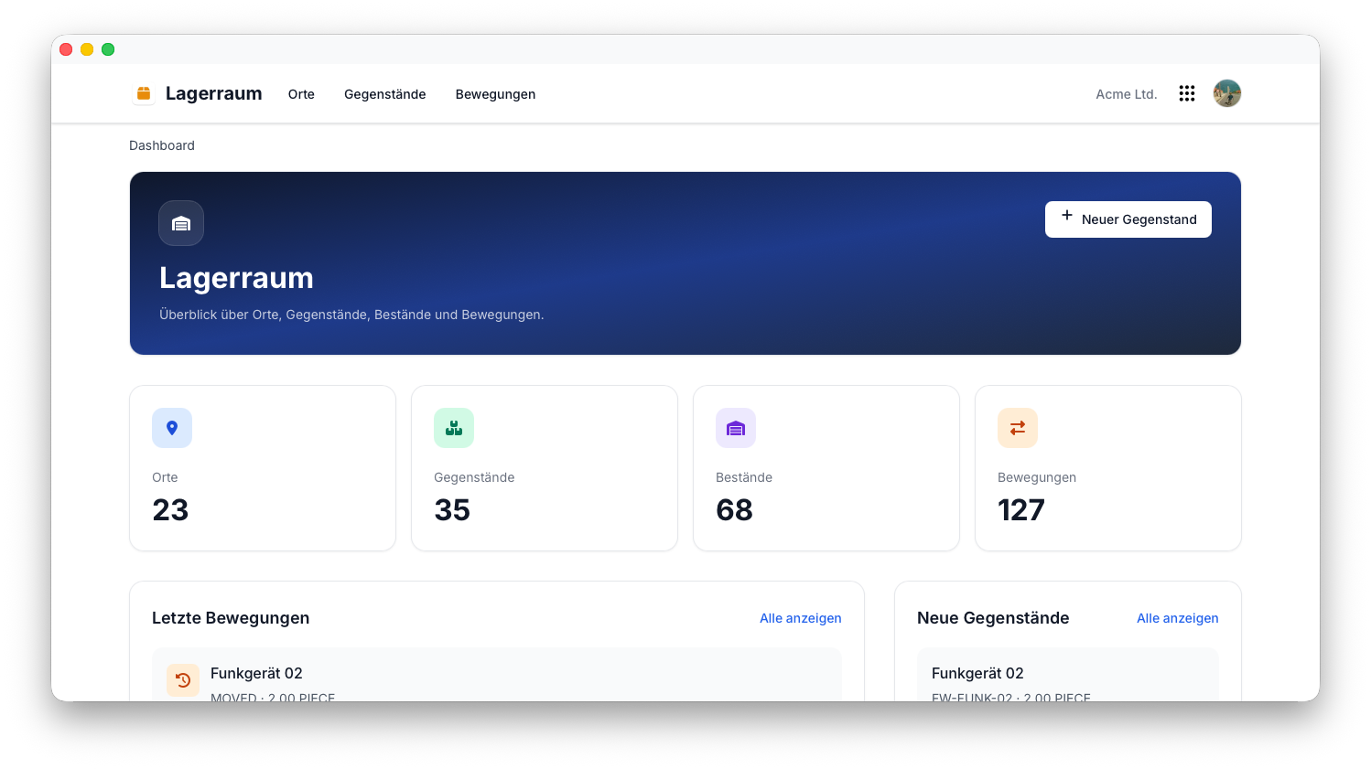Open the Bestände card showing 68
The height and width of the screenshot is (769, 1371).
[x=826, y=468]
